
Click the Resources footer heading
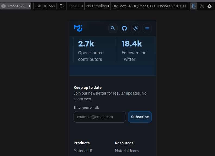[124, 143]
